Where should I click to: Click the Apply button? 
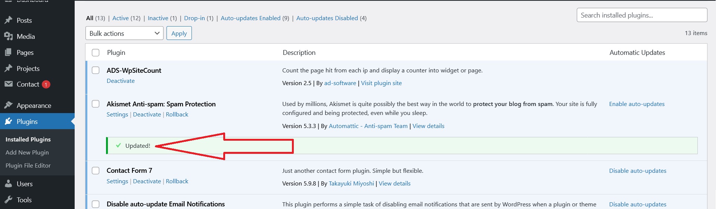tap(179, 33)
